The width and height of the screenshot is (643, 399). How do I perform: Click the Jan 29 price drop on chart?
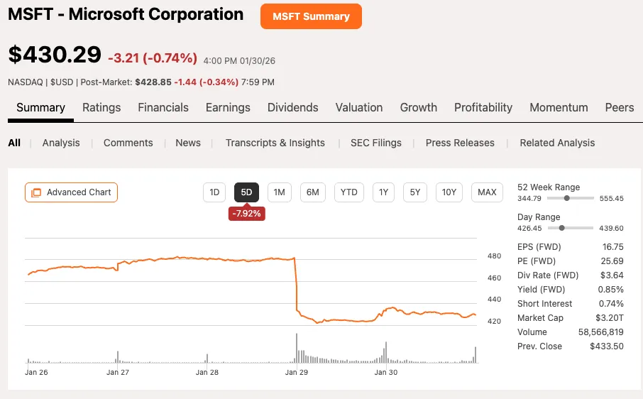click(295, 284)
